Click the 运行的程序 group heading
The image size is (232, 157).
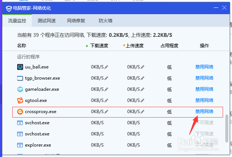pyautogui.click(x=28, y=57)
